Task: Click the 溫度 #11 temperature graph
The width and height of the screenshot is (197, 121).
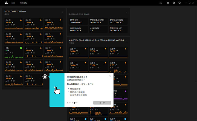Action: pyautogui.click(x=118, y=113)
